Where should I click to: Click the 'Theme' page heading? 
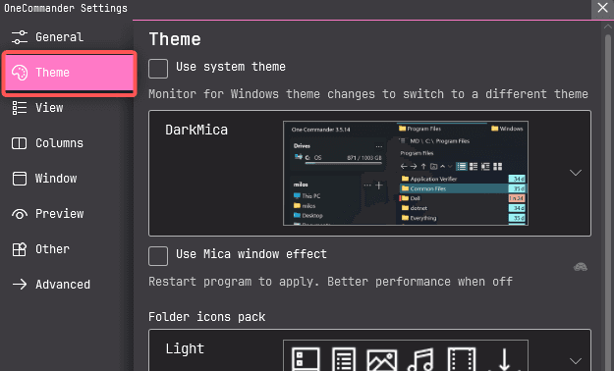[x=175, y=39]
